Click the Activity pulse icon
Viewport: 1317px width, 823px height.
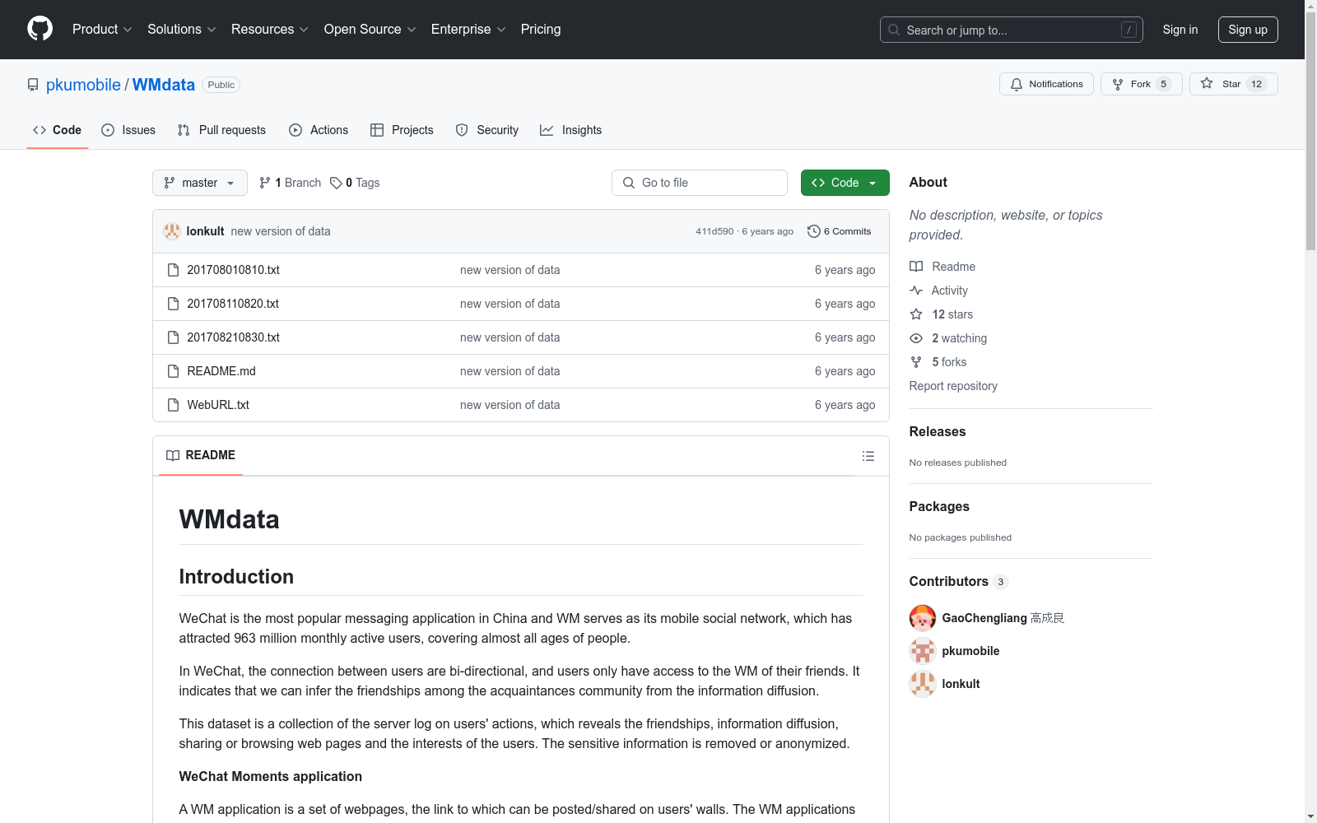coord(916,291)
